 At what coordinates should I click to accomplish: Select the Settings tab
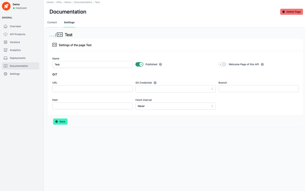69,22
